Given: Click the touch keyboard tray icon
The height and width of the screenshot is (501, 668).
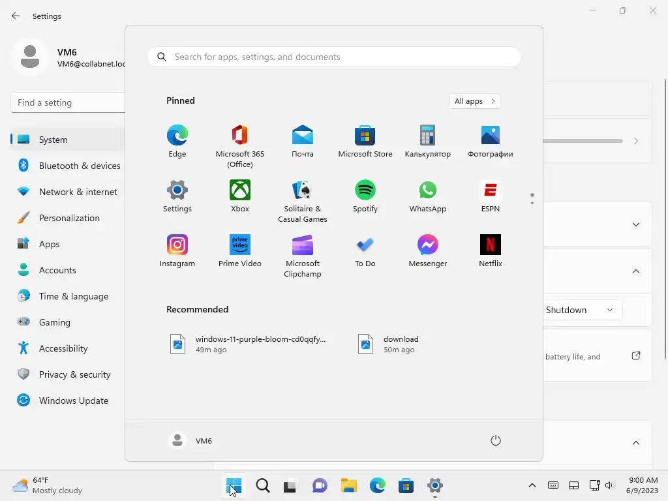Looking at the screenshot, I should point(553,485).
